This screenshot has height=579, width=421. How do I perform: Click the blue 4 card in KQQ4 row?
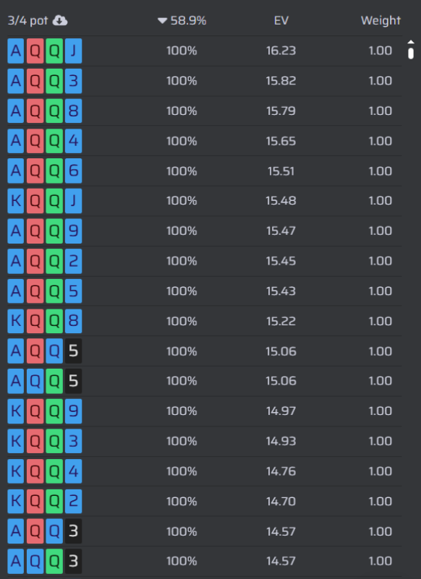click(74, 471)
